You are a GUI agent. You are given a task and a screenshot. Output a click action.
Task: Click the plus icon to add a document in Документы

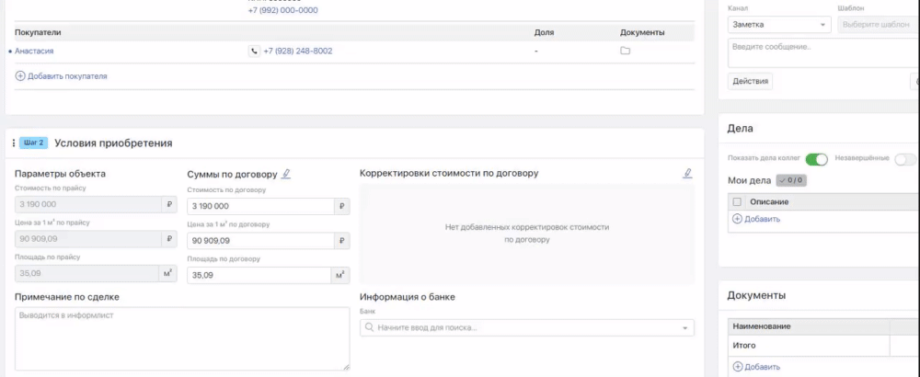(736, 367)
